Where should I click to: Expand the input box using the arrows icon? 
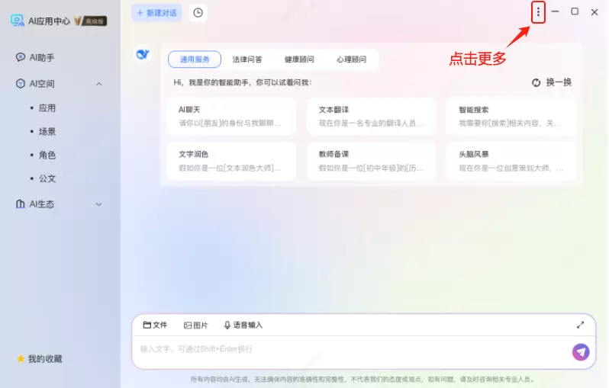tap(580, 325)
